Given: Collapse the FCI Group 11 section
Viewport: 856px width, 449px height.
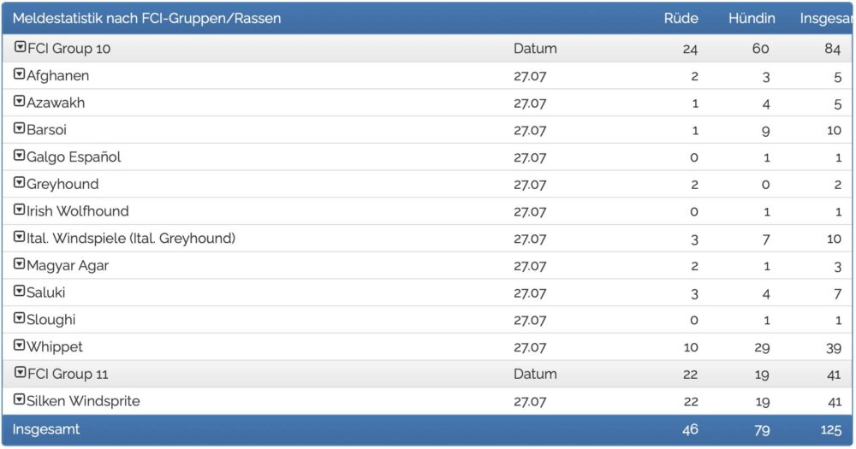Looking at the screenshot, I should click(21, 373).
